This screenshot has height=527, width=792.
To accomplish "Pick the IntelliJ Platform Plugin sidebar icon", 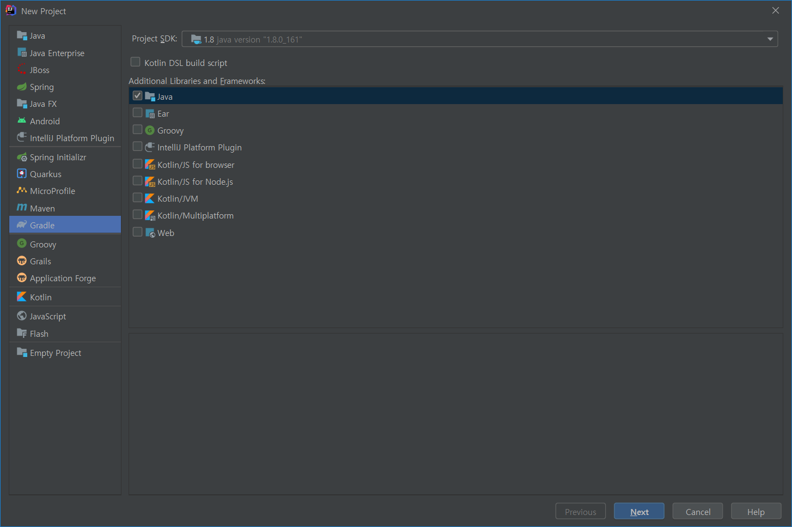I will click(22, 138).
